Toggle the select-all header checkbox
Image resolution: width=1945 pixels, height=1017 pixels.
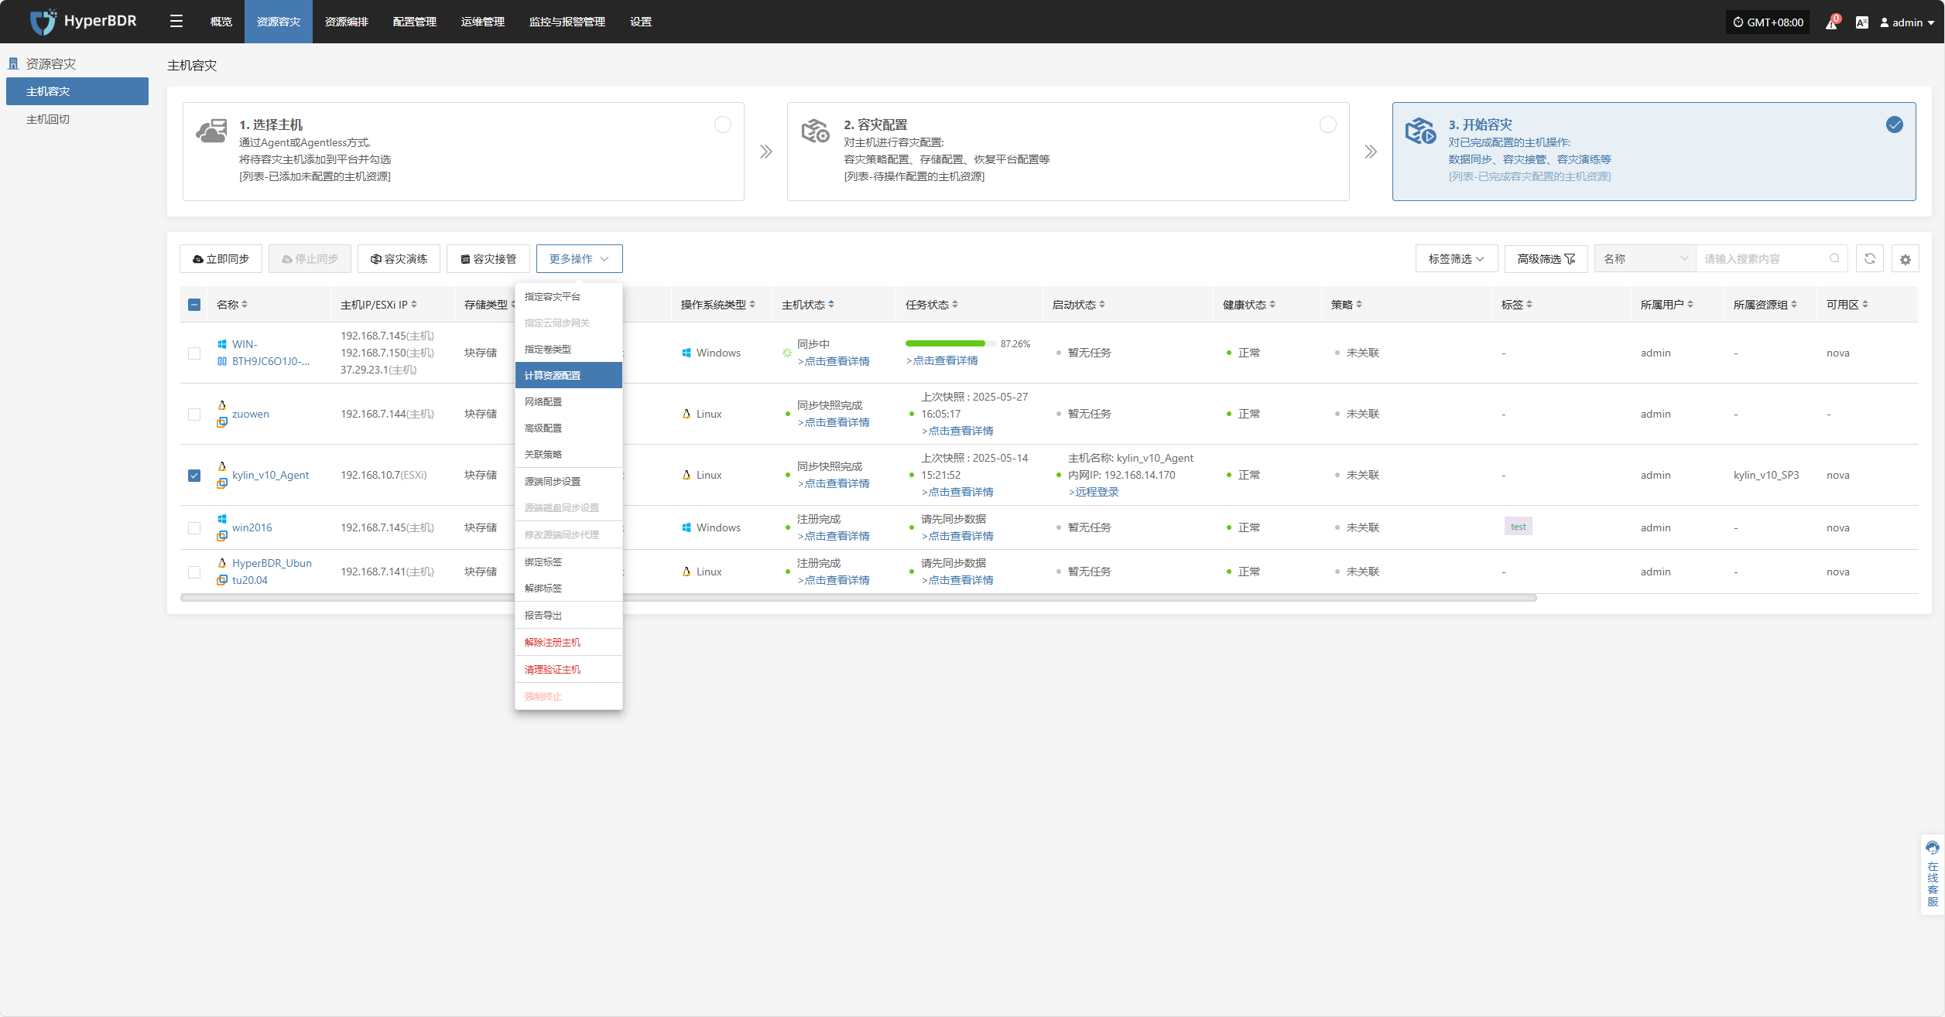[x=194, y=305]
